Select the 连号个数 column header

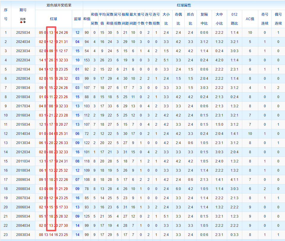[x=148, y=19]
